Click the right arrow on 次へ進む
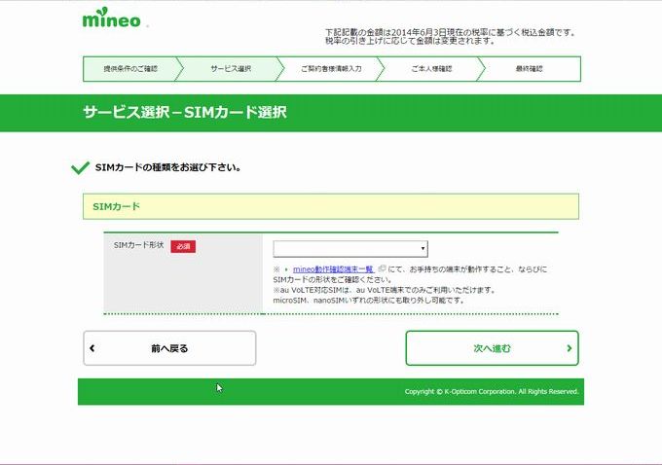 569,348
